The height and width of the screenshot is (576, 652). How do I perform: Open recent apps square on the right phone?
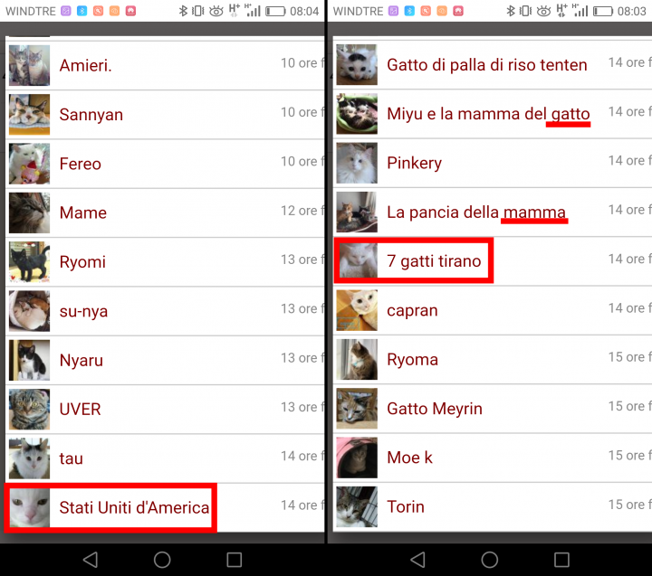point(561,560)
